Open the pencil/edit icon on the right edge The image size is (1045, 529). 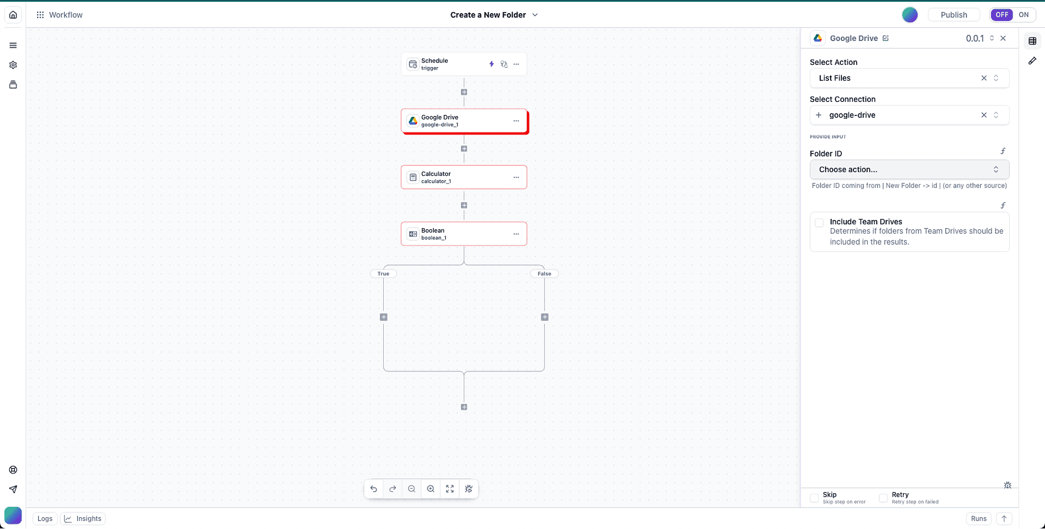[x=1033, y=61]
